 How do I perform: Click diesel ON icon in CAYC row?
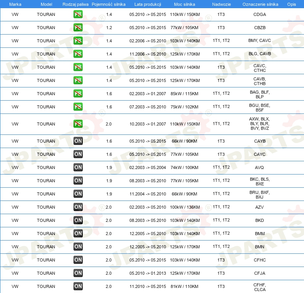(x=78, y=154)
